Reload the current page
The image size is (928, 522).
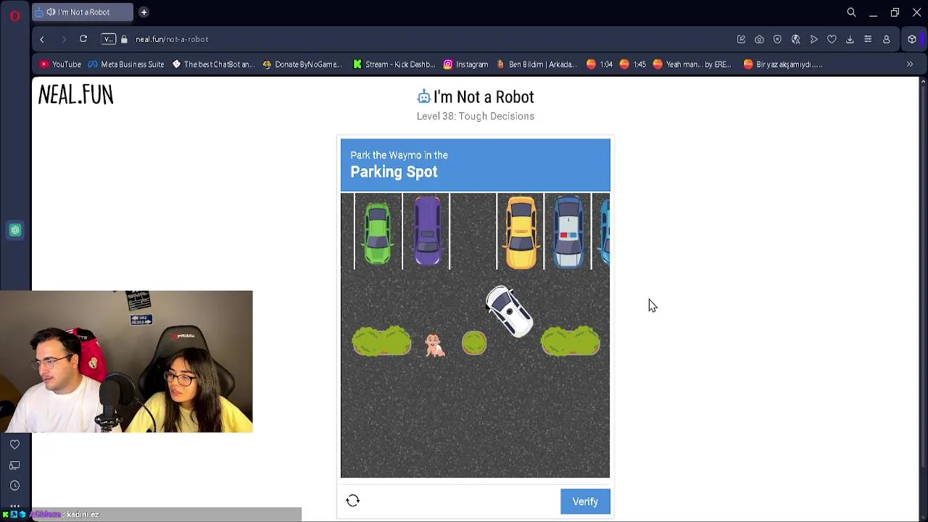coord(83,39)
